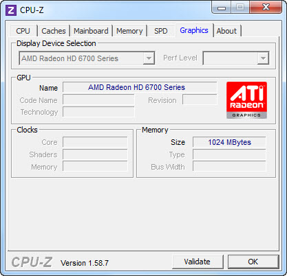Switch to the CPU tab
This screenshot has width=287, height=276.
point(23,31)
